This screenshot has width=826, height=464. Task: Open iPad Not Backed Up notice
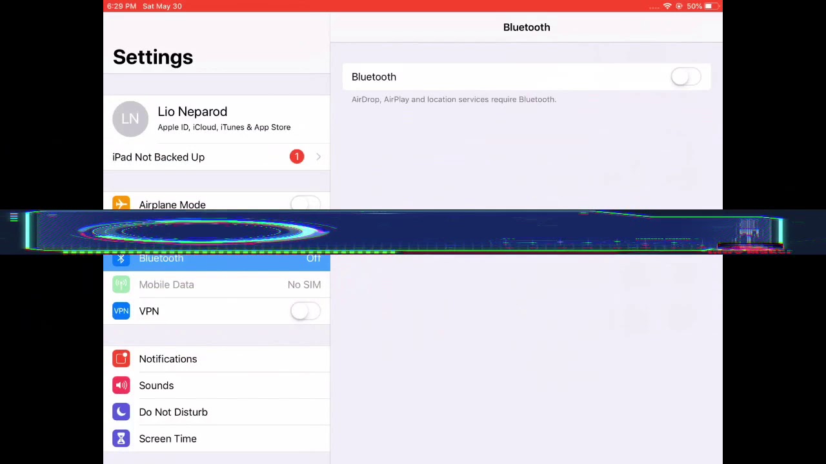tap(216, 157)
